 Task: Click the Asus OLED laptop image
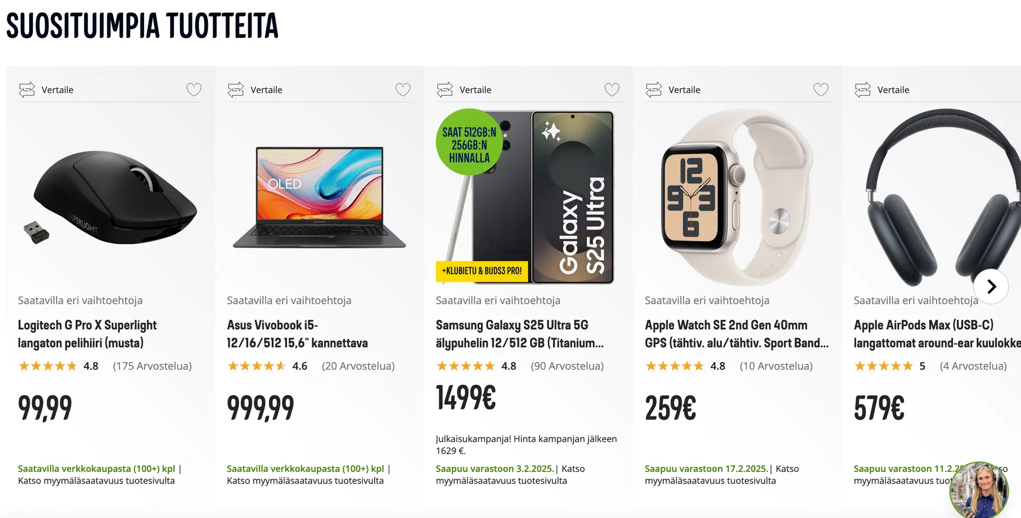319,198
